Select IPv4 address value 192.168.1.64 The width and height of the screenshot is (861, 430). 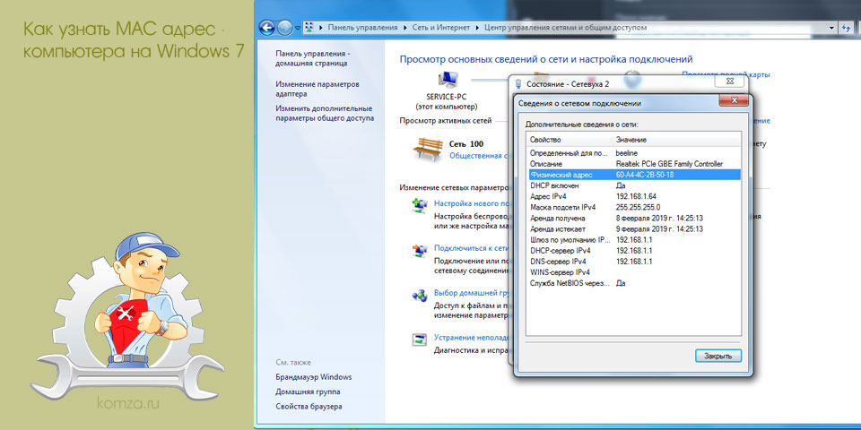pyautogui.click(x=636, y=196)
